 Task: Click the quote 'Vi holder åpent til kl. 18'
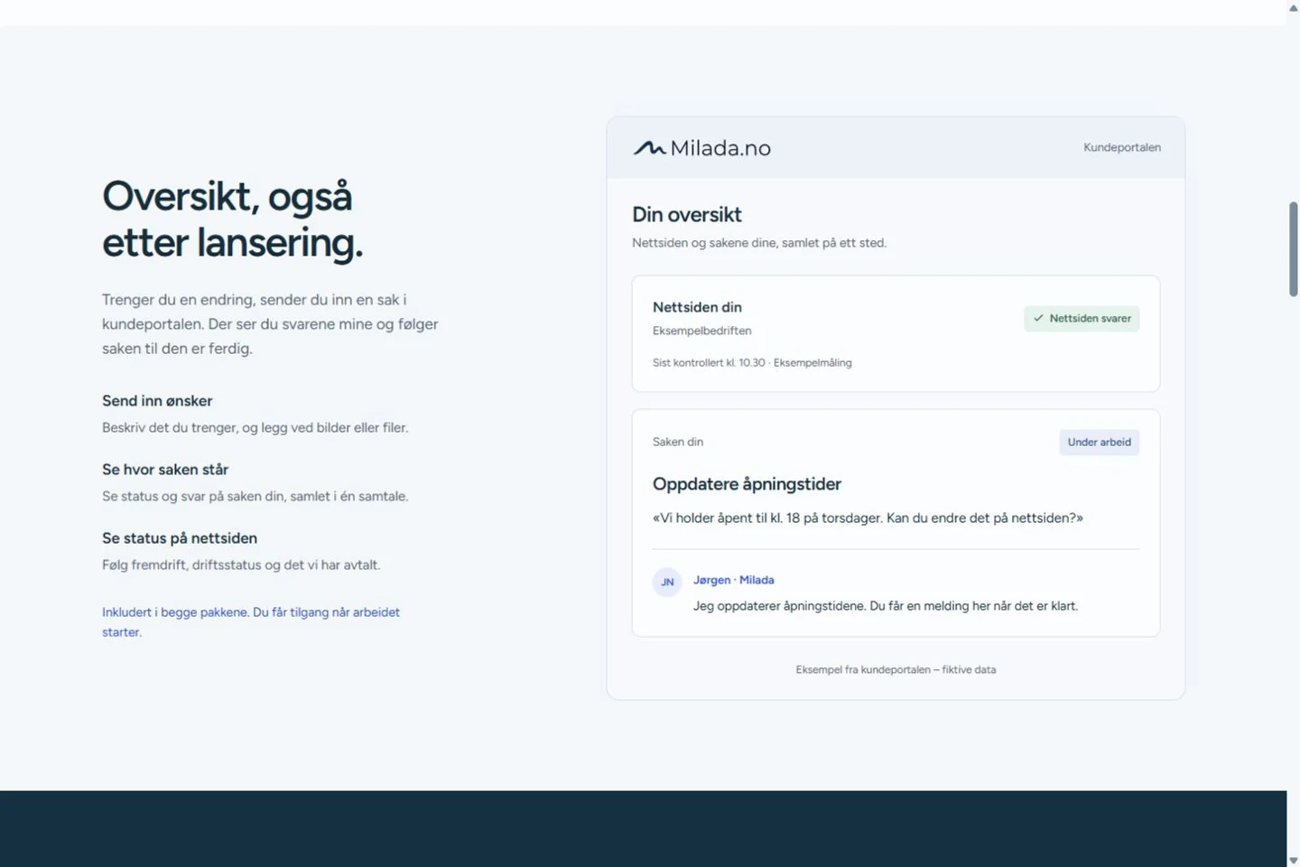tap(868, 517)
